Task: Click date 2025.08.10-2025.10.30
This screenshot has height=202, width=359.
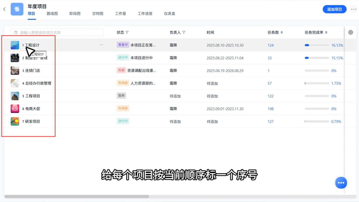Action: click(225, 45)
